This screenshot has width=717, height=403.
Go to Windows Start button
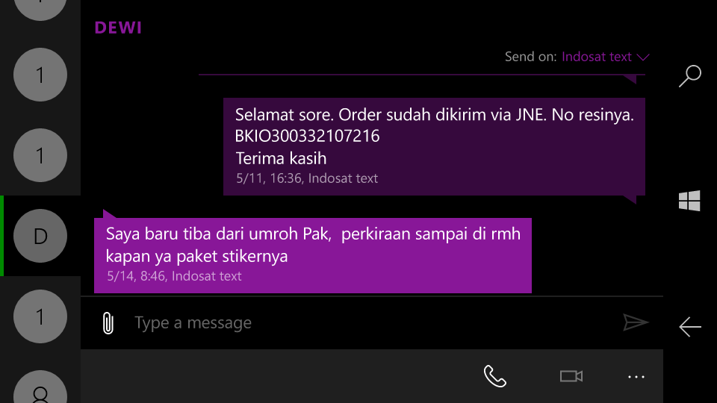(689, 201)
